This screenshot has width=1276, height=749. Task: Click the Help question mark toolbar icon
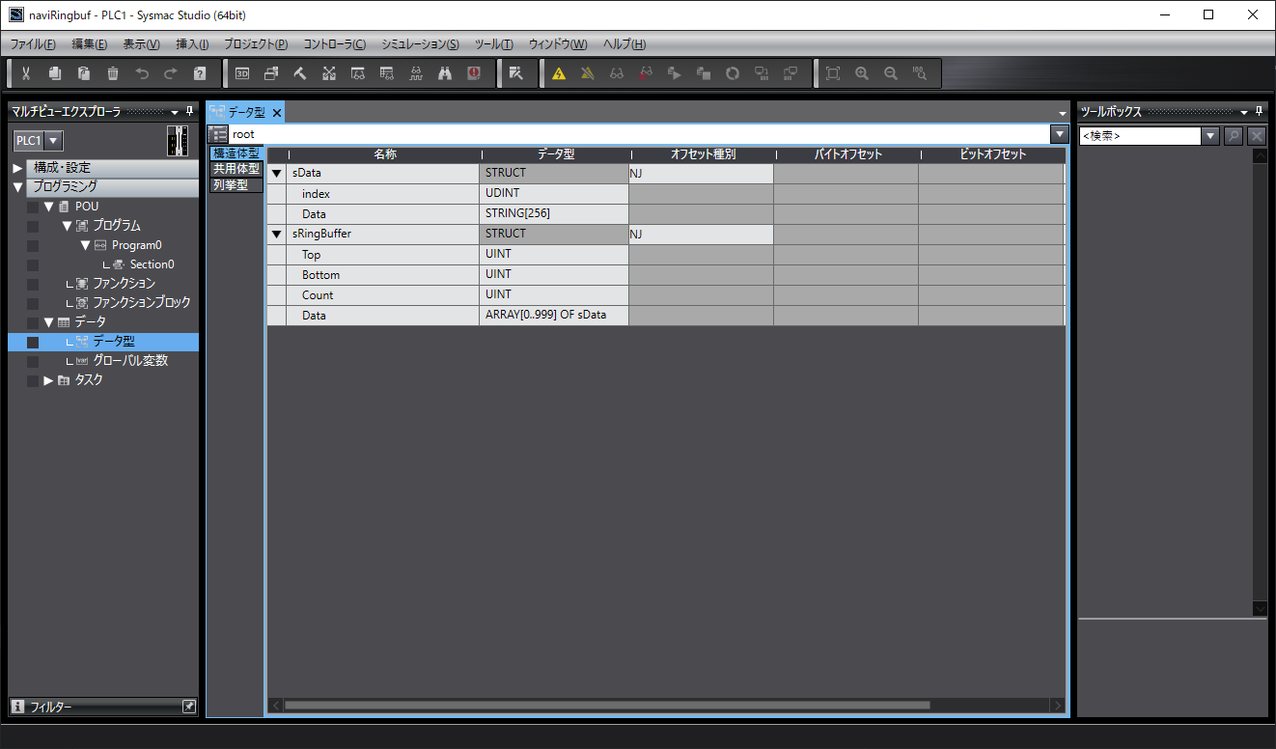(x=200, y=73)
